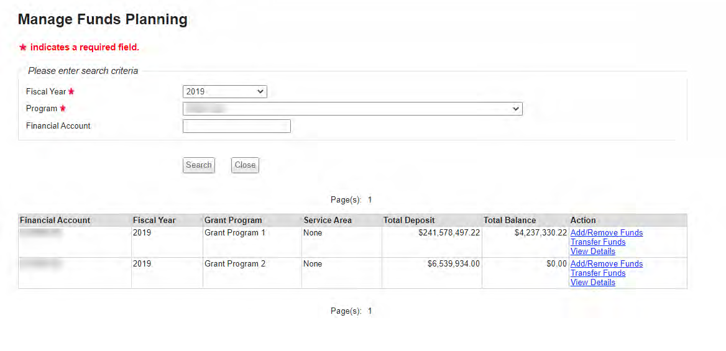Viewport: 726px width, 351px height.
Task: Click the Total Deposit column header
Action: tap(409, 221)
